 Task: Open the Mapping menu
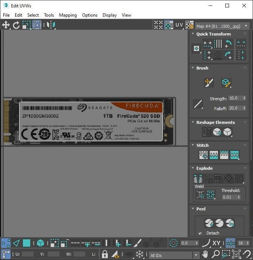tap(68, 15)
